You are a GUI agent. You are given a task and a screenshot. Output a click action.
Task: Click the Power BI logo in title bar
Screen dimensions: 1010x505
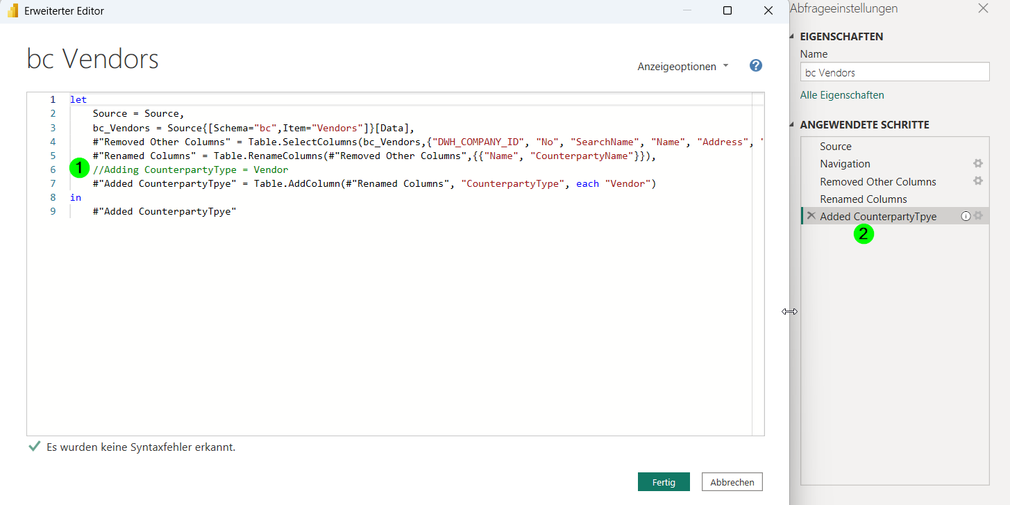coord(12,11)
